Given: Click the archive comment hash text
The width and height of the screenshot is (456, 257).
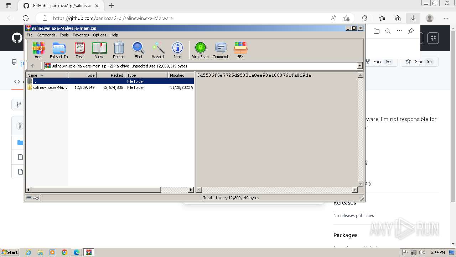Looking at the screenshot, I should pyautogui.click(x=254, y=75).
